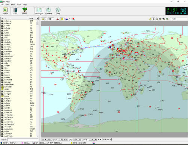Select Abidjan in city list
The width and height of the screenshot is (188, 145).
coord(18,66)
